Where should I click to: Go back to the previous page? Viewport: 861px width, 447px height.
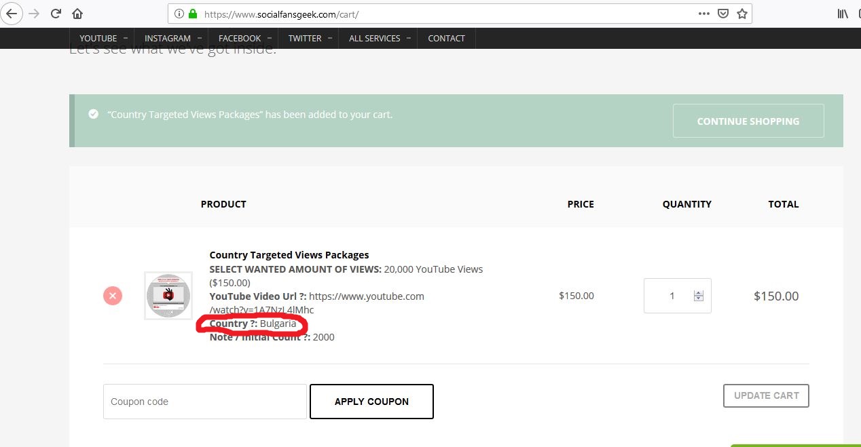point(12,14)
